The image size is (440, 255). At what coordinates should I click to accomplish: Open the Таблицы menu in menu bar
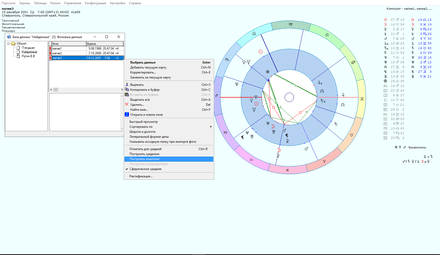(40, 3)
